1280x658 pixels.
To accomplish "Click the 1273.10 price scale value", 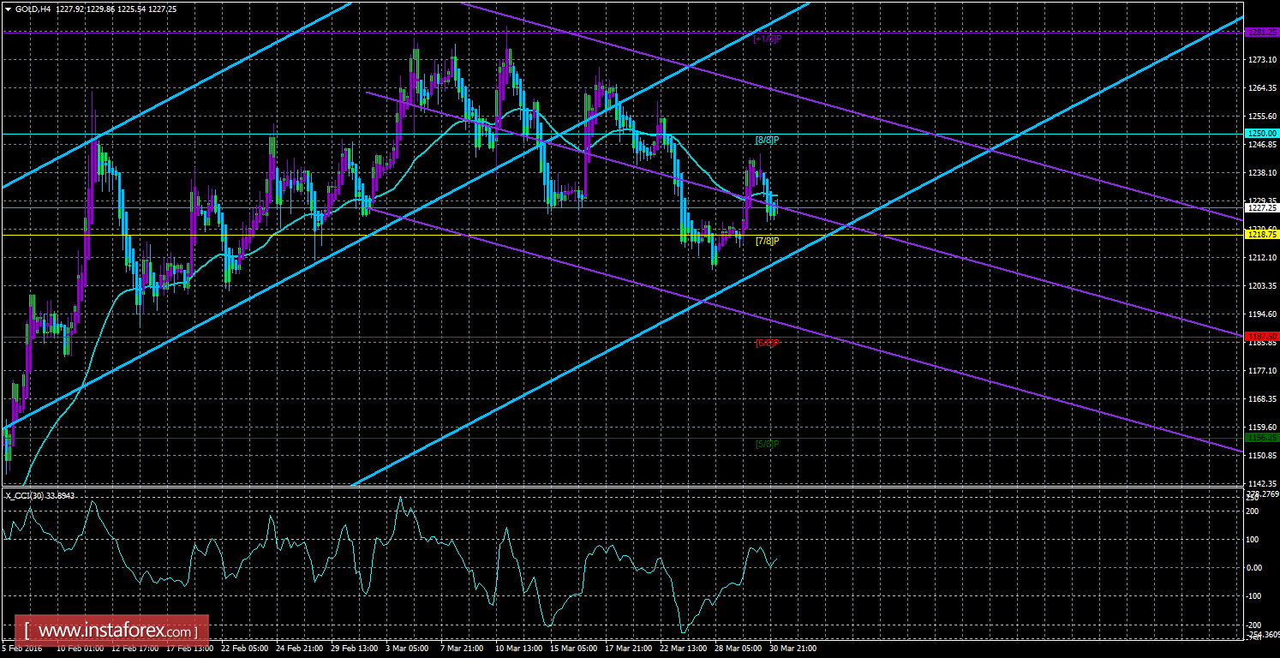I will coord(1264,60).
